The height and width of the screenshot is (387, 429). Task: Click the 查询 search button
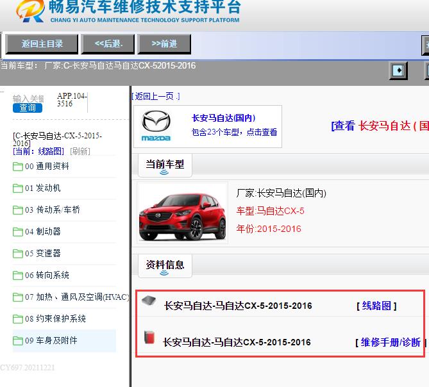pyautogui.click(x=28, y=108)
